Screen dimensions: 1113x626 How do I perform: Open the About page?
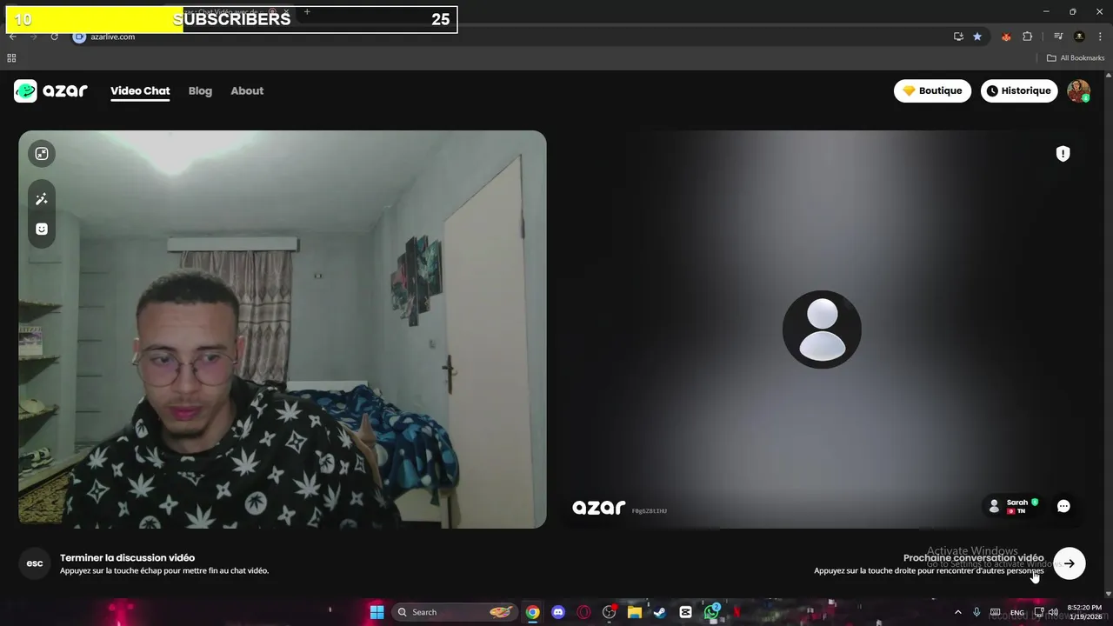(247, 91)
